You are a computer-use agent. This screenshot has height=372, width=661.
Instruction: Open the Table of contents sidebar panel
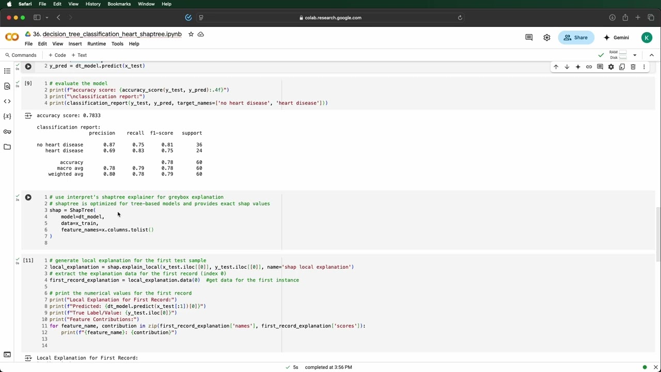pyautogui.click(x=7, y=71)
